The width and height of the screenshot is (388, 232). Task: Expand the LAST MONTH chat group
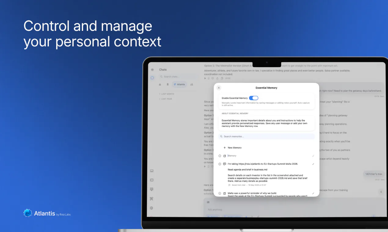click(167, 94)
